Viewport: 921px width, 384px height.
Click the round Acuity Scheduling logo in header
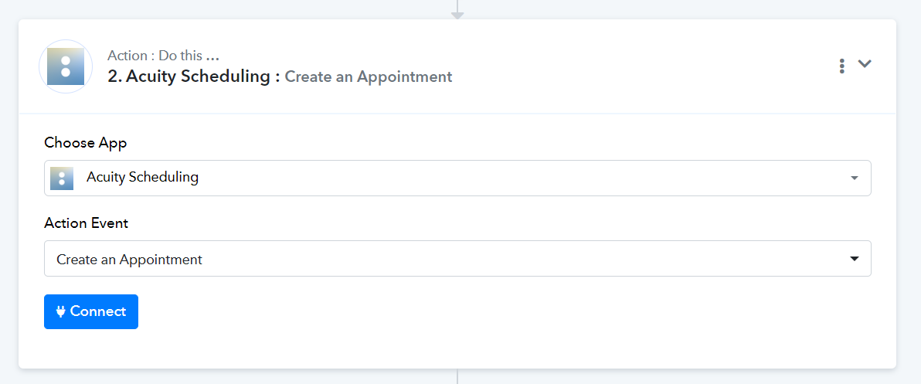pos(66,66)
